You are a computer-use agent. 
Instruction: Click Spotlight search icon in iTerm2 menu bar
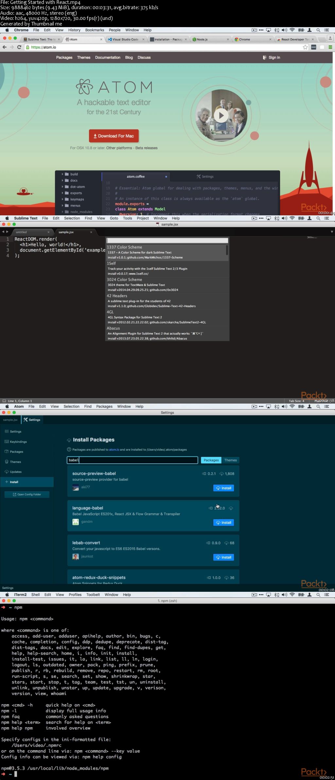tap(318, 595)
